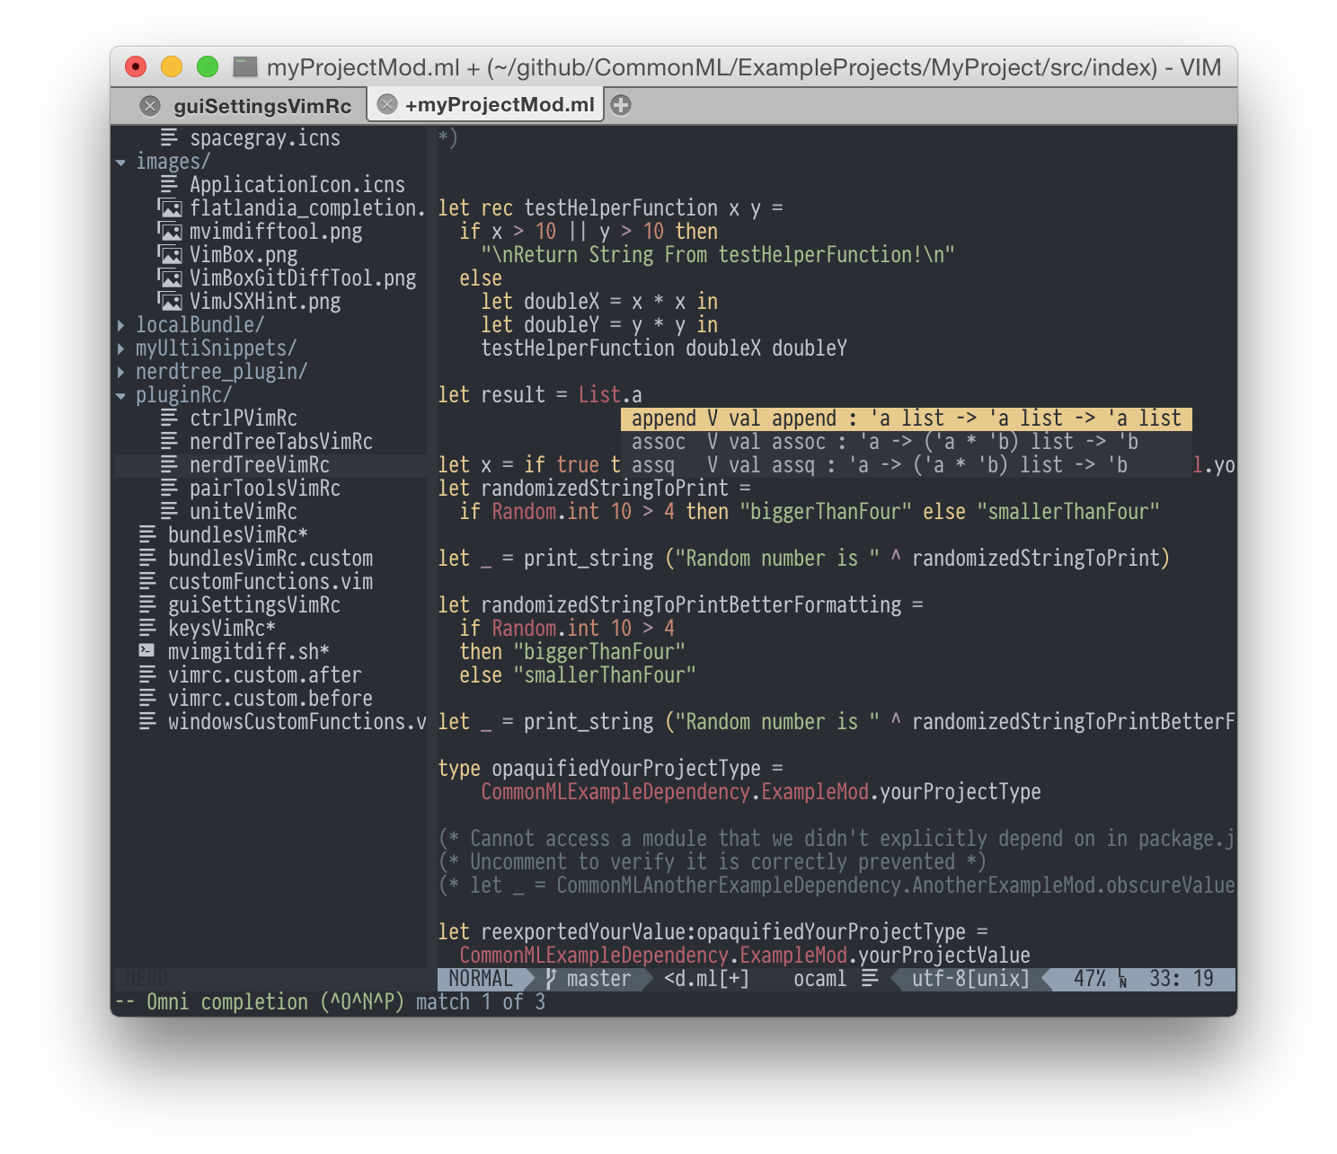Viewport: 1337px width, 1154px height.
Task: Open a new tab with the plus button
Action: pyautogui.click(x=621, y=105)
